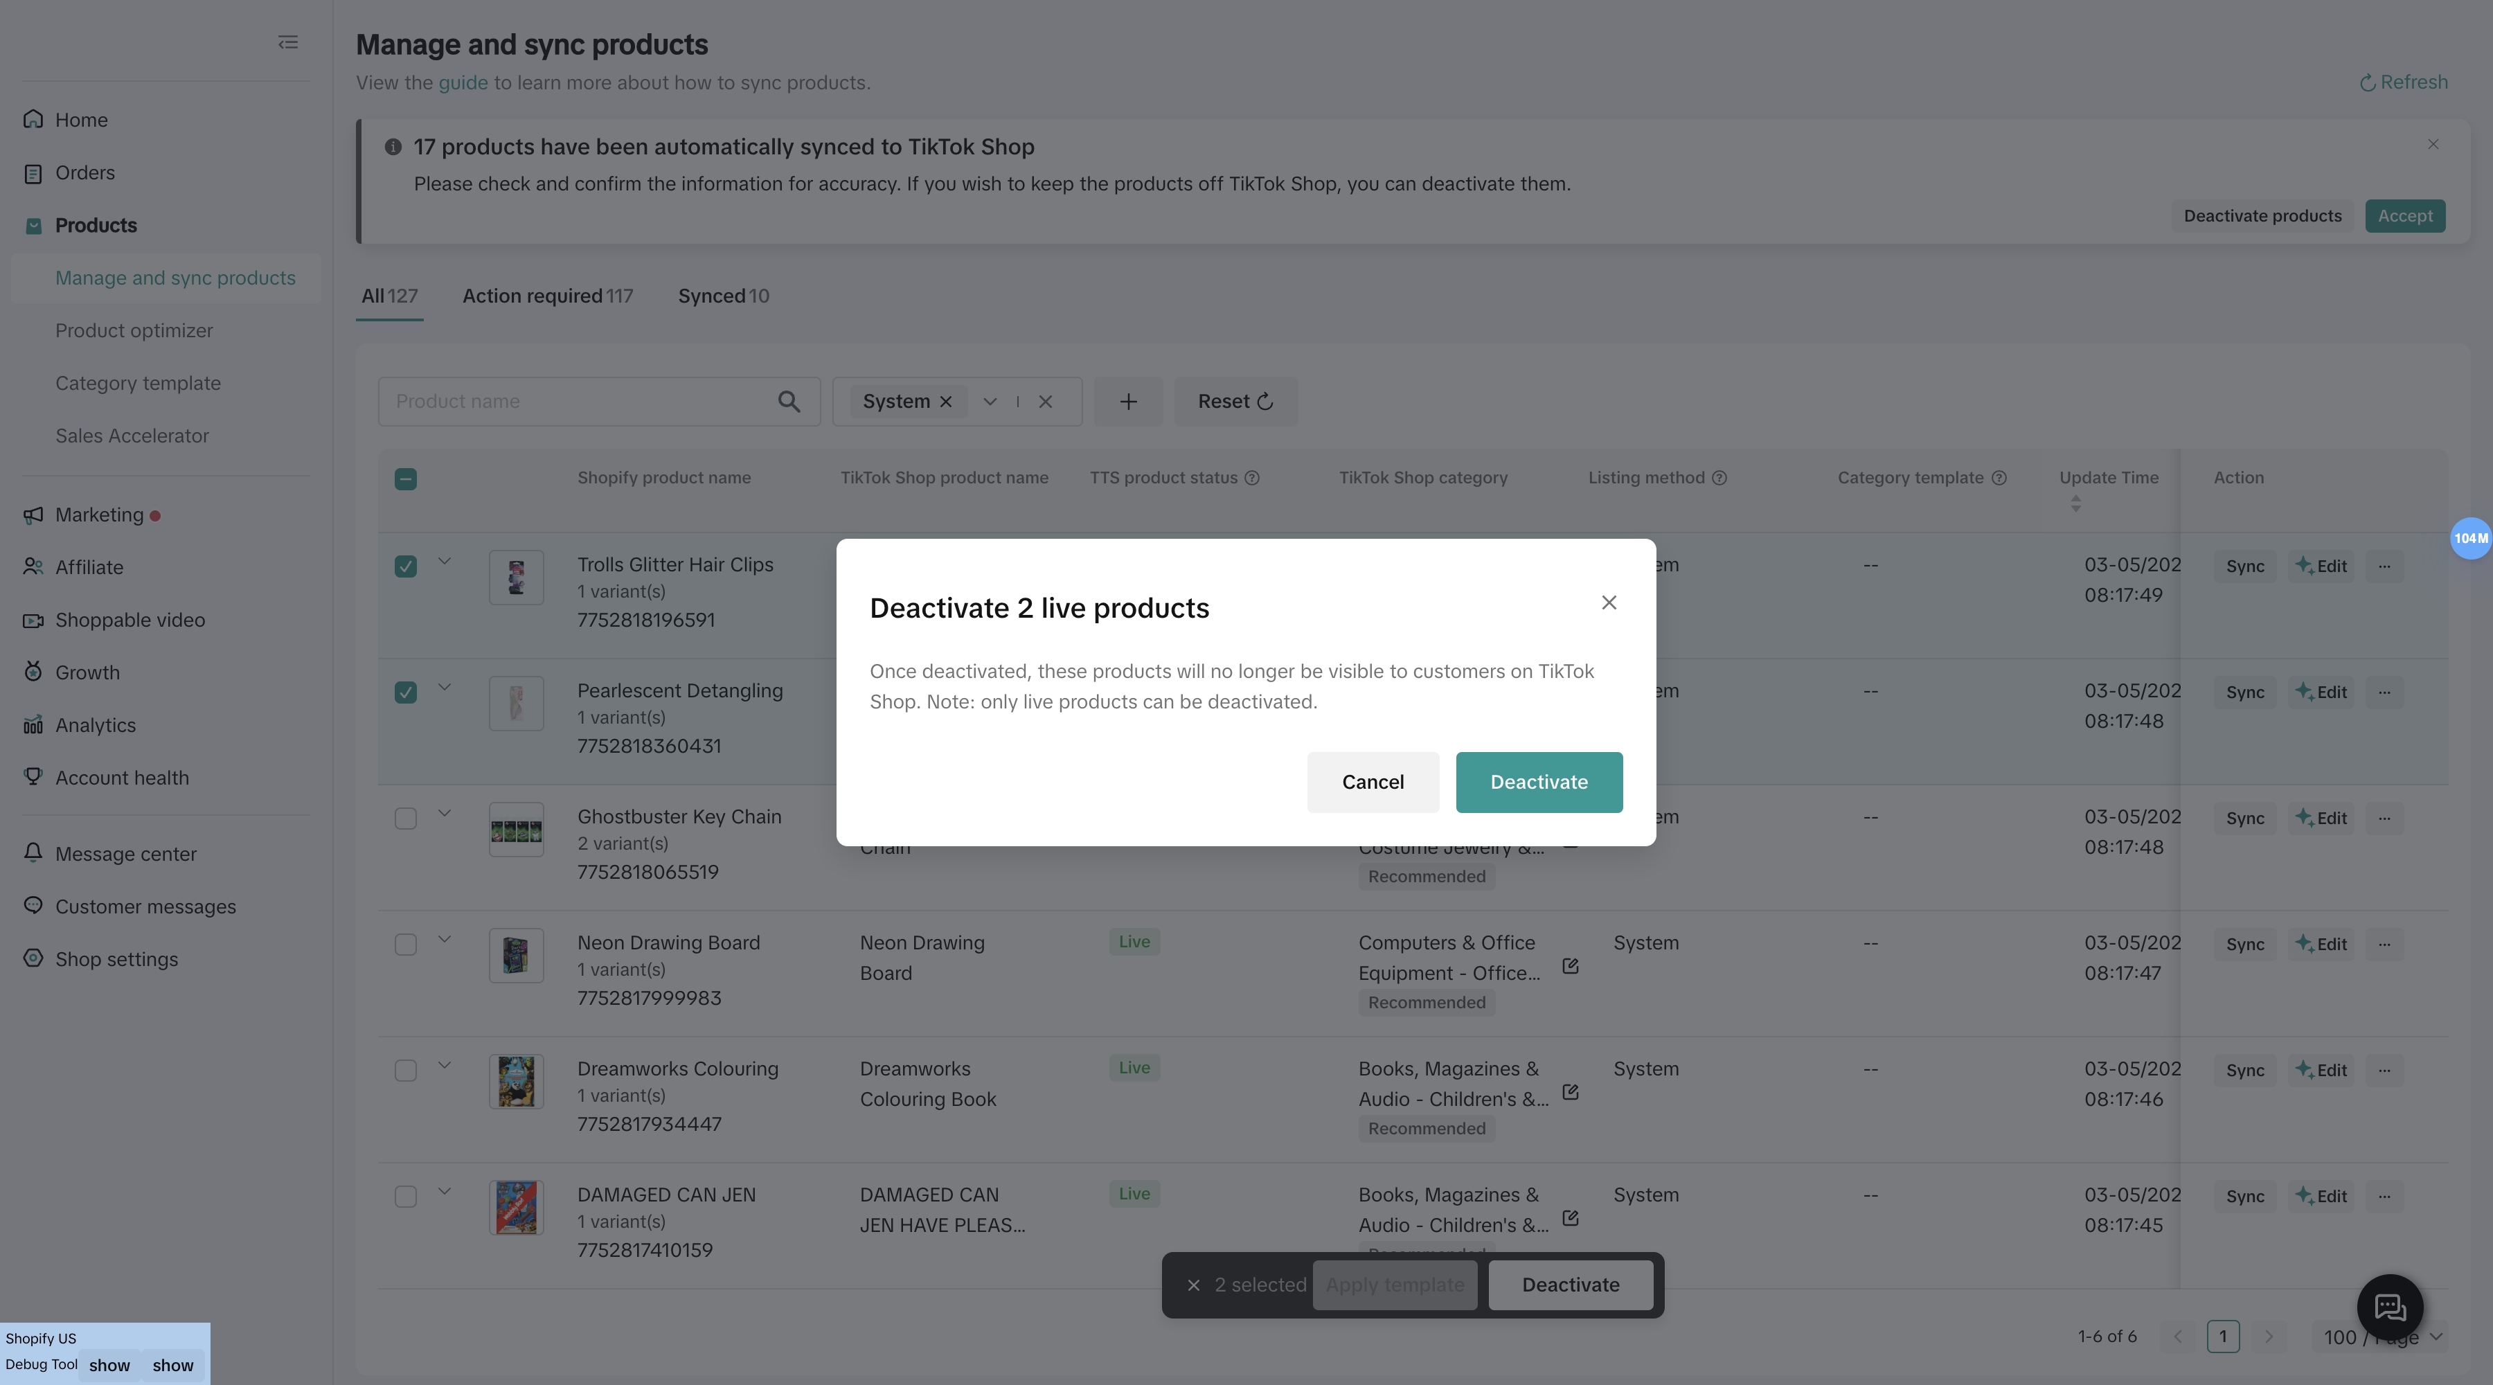Screen dimensions: 2493x1385
Task: Uncheck Trolls Glitter Hair Clips checkbox
Action: [x=406, y=566]
